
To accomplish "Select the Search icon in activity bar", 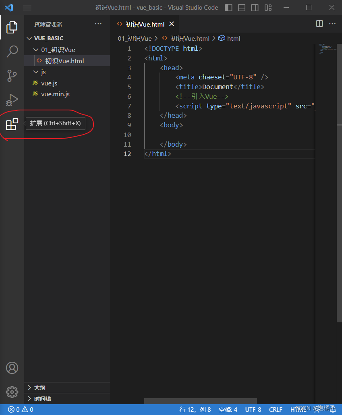I will 12,51.
